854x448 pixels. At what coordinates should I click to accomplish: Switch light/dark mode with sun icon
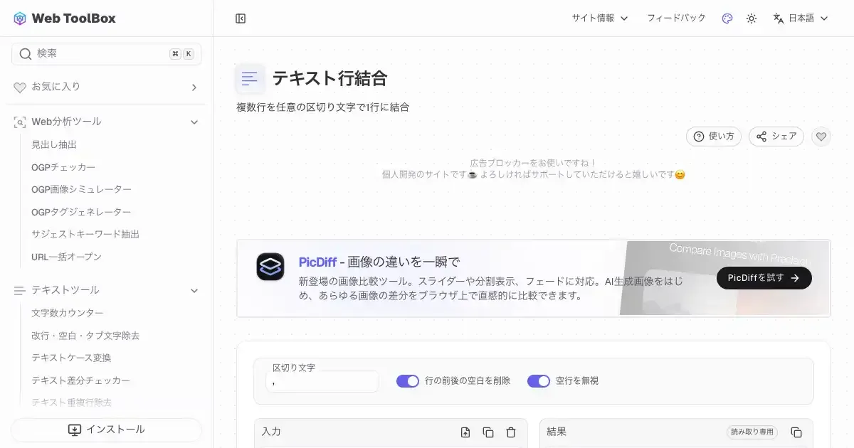click(752, 18)
